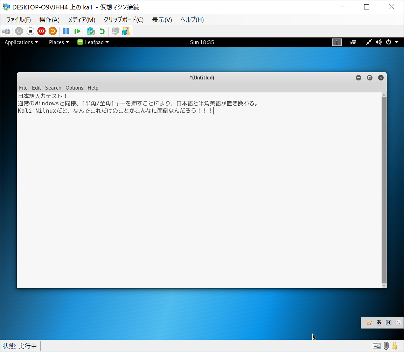Click the orange Save state icon
The height and width of the screenshot is (352, 404).
53,31
